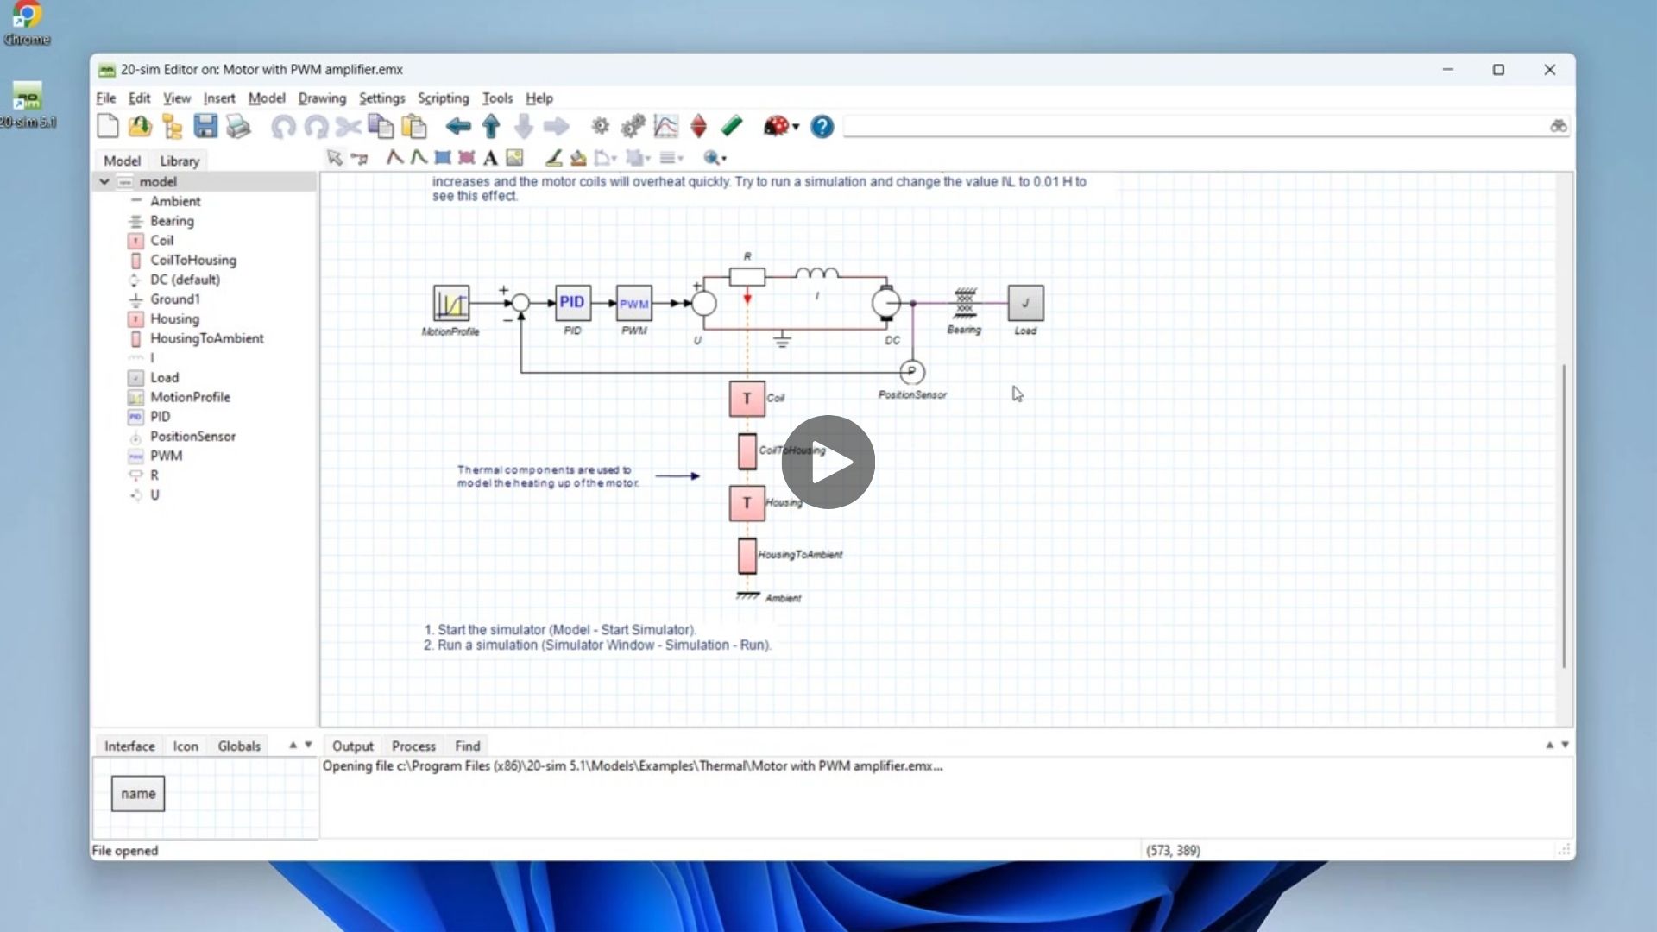Open the plot window icon

[665, 126]
